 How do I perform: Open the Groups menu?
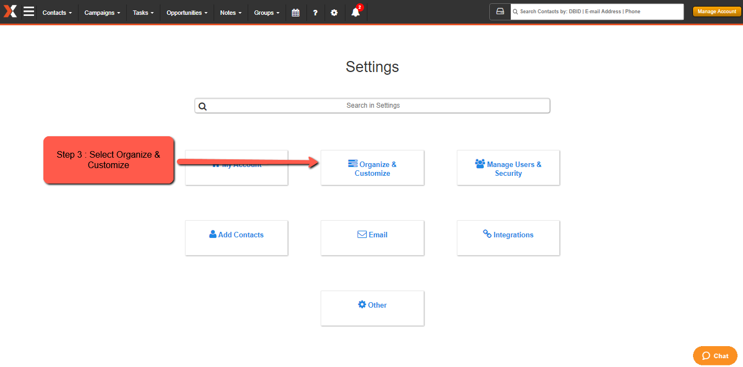coord(266,13)
